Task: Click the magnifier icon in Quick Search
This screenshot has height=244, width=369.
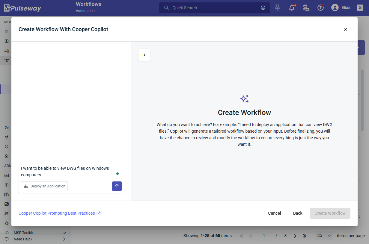Action: (166, 8)
